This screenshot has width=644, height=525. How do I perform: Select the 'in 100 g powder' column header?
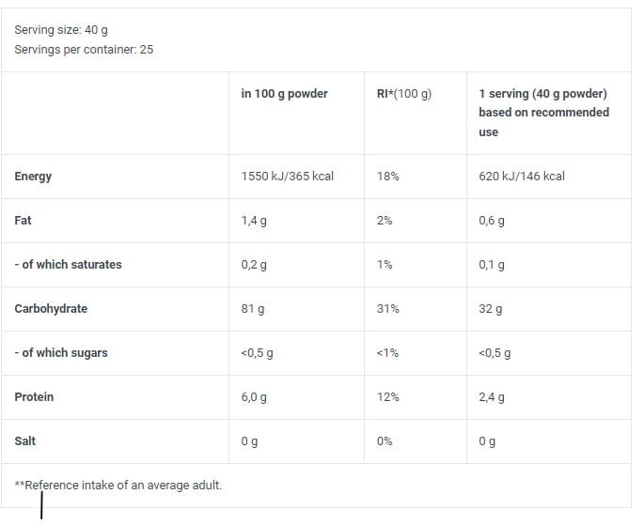(x=284, y=93)
